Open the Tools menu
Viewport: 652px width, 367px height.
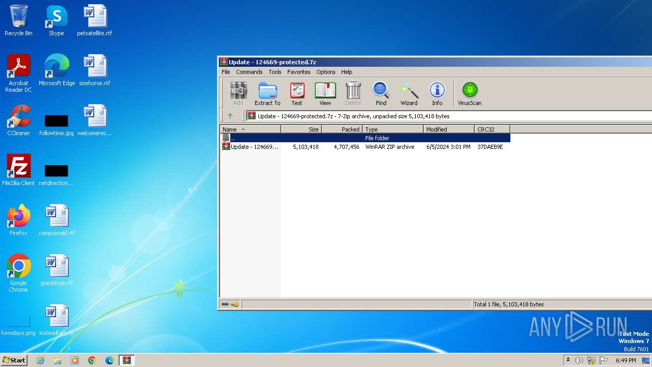pyautogui.click(x=275, y=72)
